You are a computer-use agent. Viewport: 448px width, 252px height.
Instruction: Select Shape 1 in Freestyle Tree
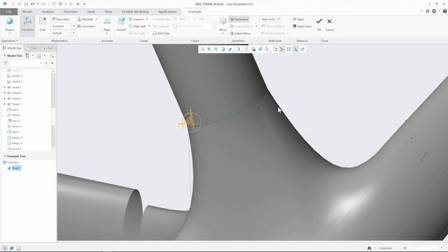point(16,168)
